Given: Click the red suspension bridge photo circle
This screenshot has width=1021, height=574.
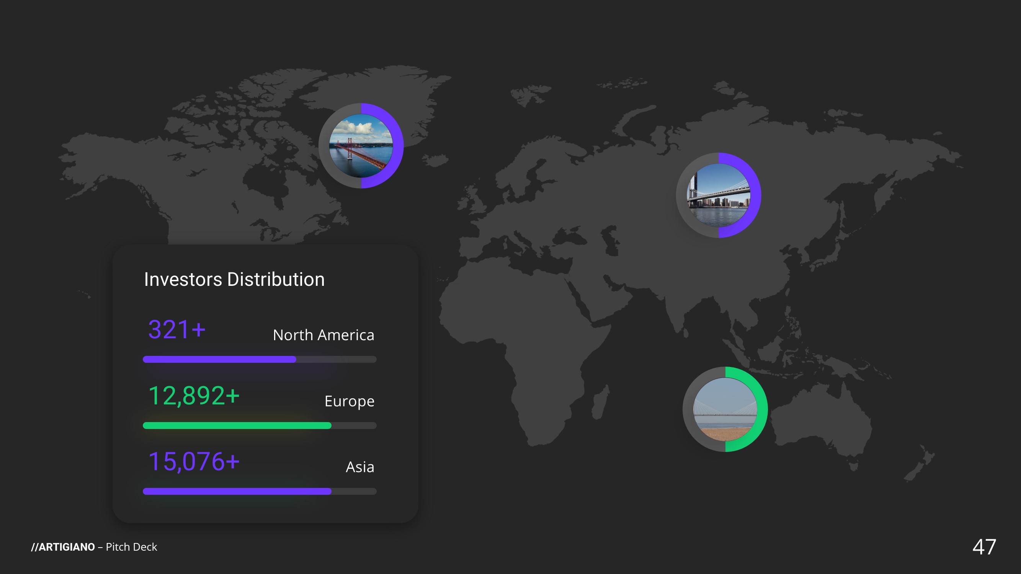Looking at the screenshot, I should coord(361,146).
